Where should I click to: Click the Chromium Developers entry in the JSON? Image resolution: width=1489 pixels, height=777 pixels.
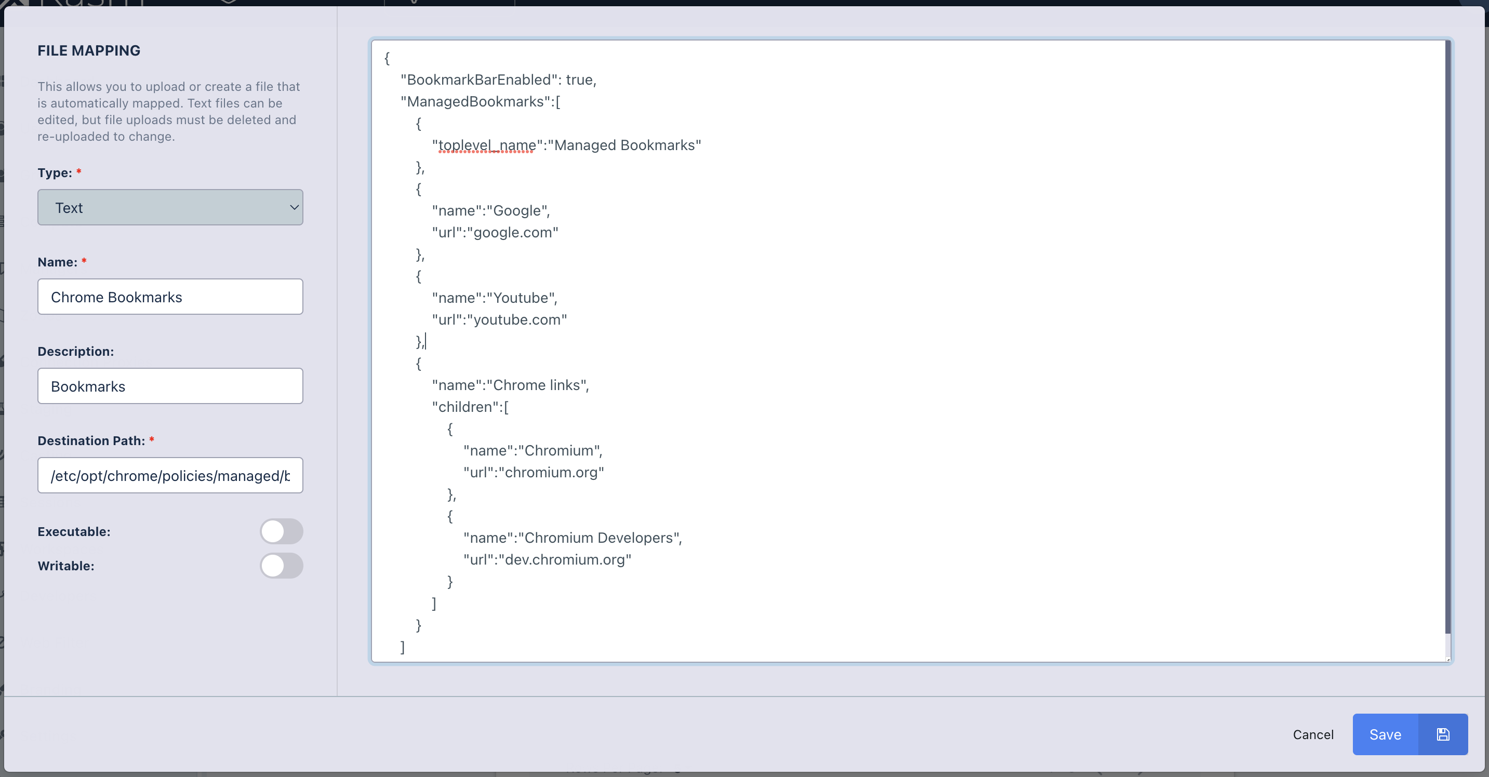601,537
